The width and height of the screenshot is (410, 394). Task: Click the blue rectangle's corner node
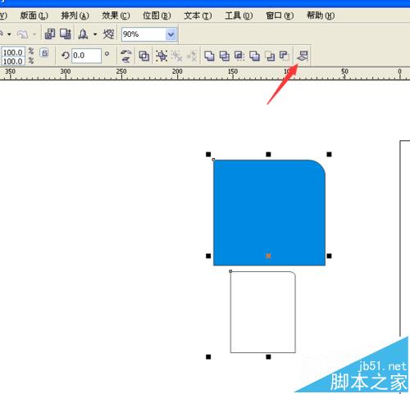pos(213,159)
